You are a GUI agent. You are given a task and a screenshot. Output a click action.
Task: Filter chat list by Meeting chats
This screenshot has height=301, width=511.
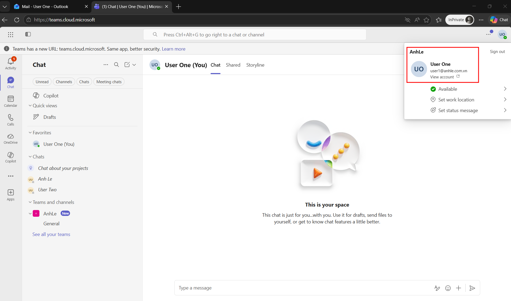pos(109,82)
